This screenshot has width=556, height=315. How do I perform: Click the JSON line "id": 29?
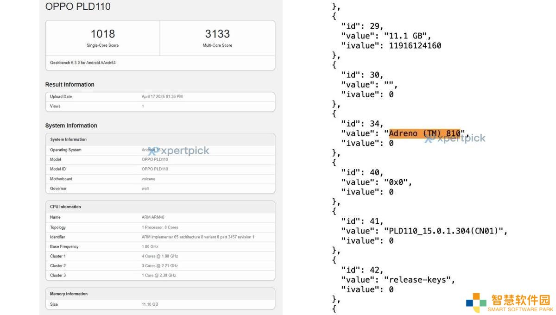(x=362, y=26)
